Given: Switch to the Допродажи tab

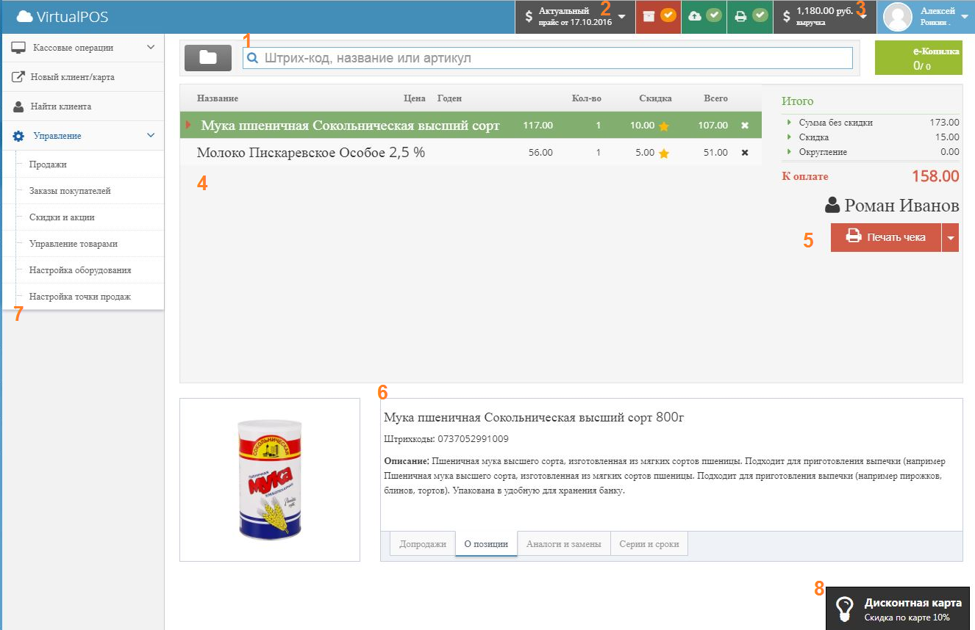Looking at the screenshot, I should pos(422,543).
